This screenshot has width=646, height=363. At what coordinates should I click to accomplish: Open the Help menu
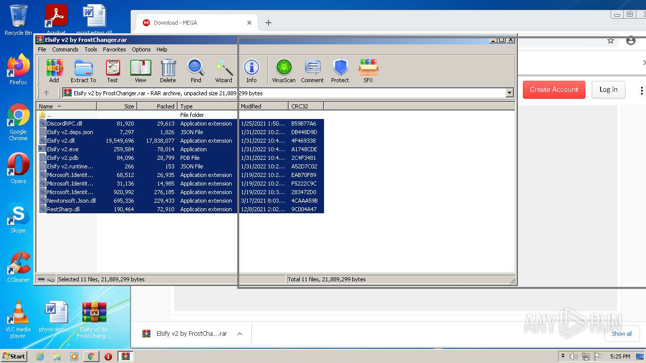161,49
